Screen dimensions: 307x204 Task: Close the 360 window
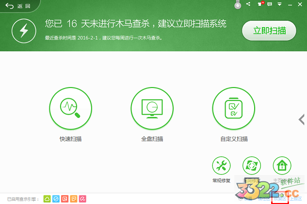tap(300, 4)
